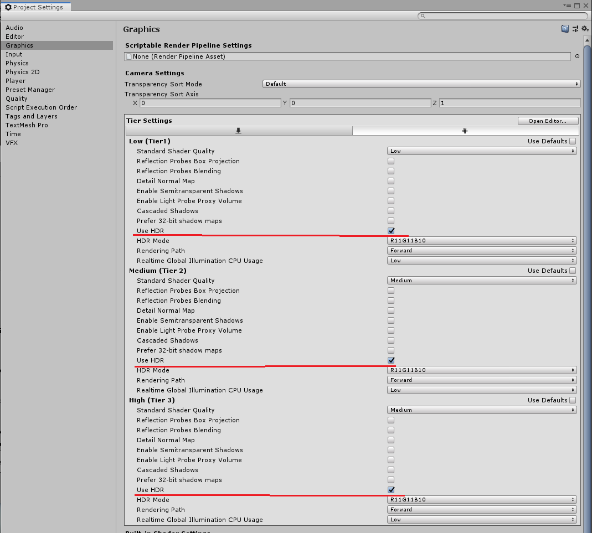Click the Render Pipeline Asset field
This screenshot has height=533, width=592.
(x=347, y=56)
